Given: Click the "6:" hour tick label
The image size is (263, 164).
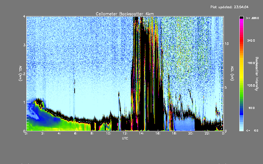Looking at the screenshot, I should [76, 133].
